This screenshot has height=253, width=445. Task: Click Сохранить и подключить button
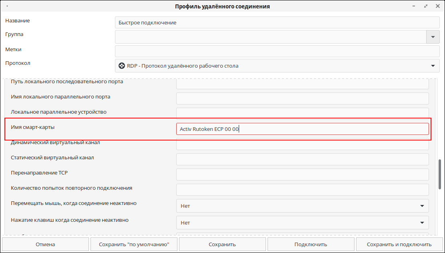[399, 244]
